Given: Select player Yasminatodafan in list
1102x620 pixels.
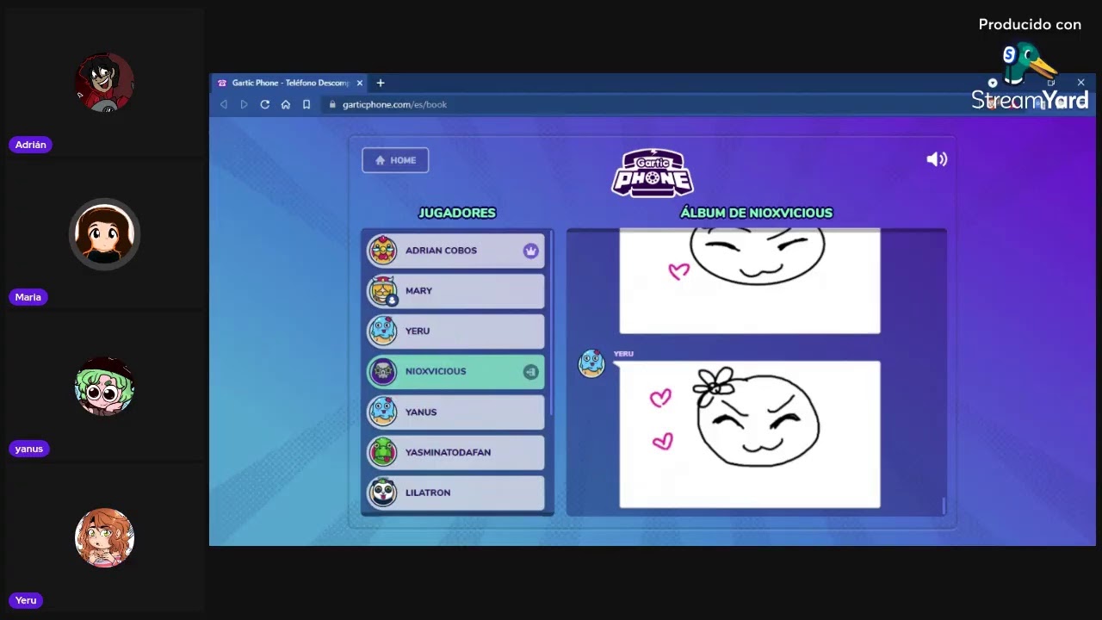Looking at the screenshot, I should pos(456,452).
